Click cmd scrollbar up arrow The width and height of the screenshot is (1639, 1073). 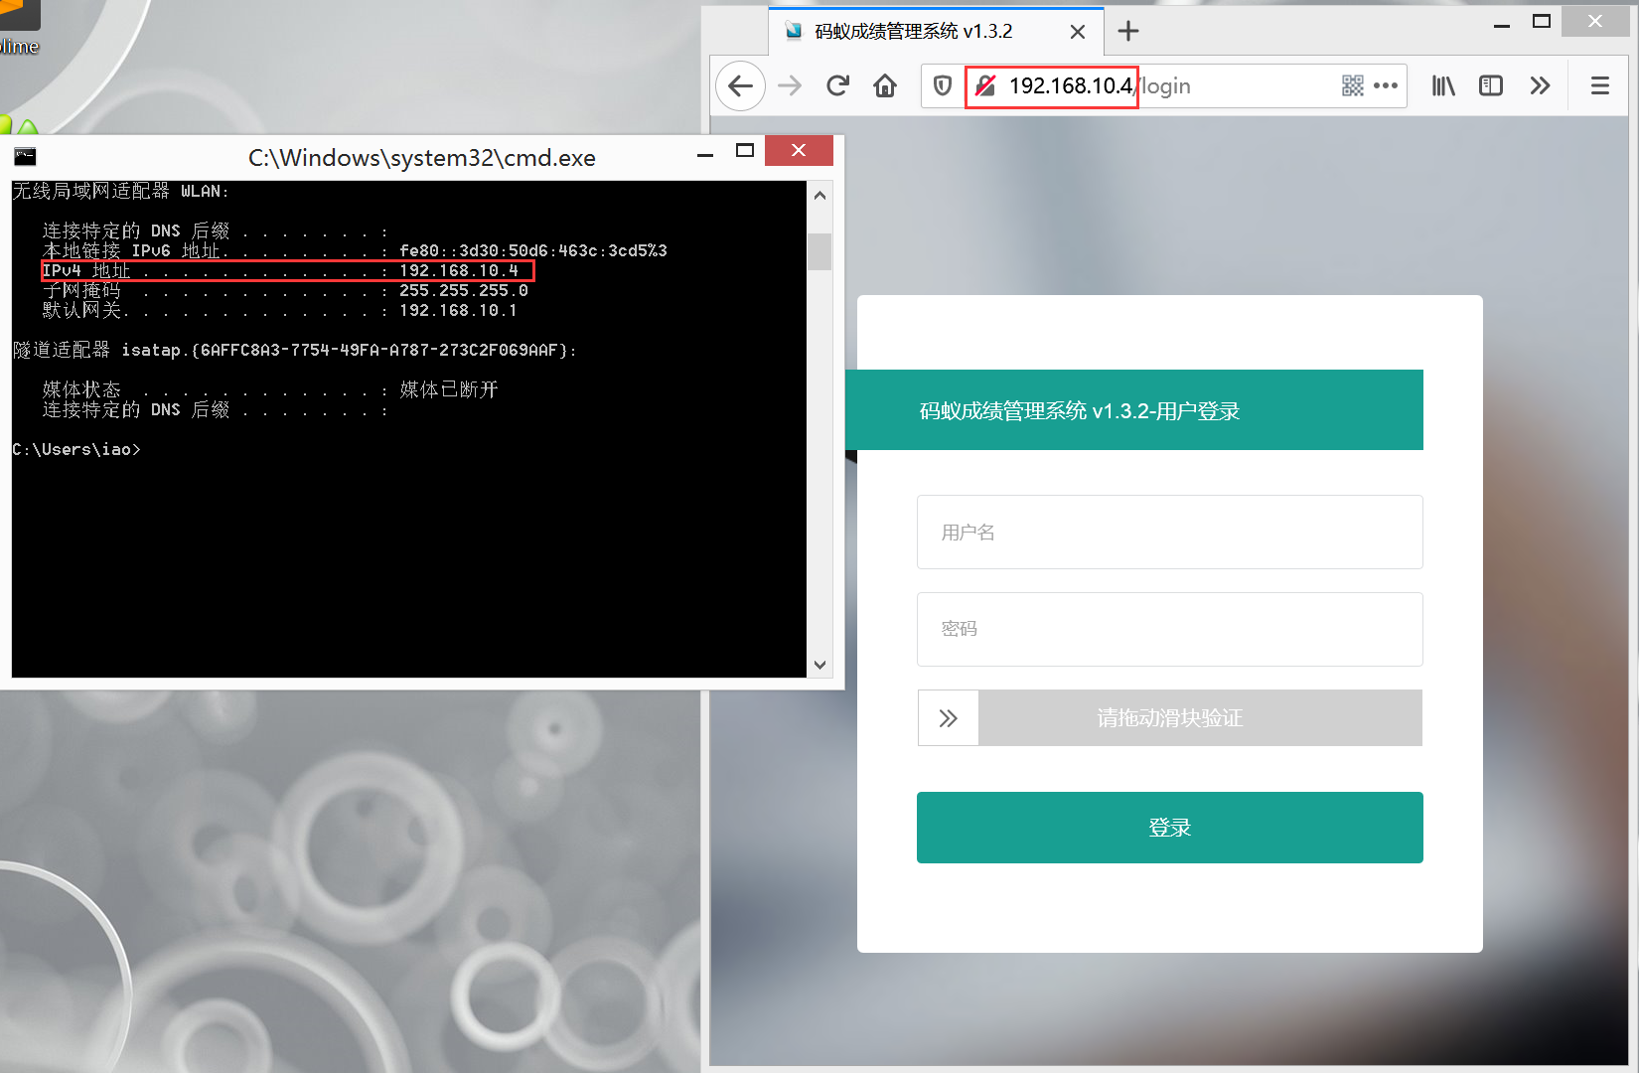(819, 195)
